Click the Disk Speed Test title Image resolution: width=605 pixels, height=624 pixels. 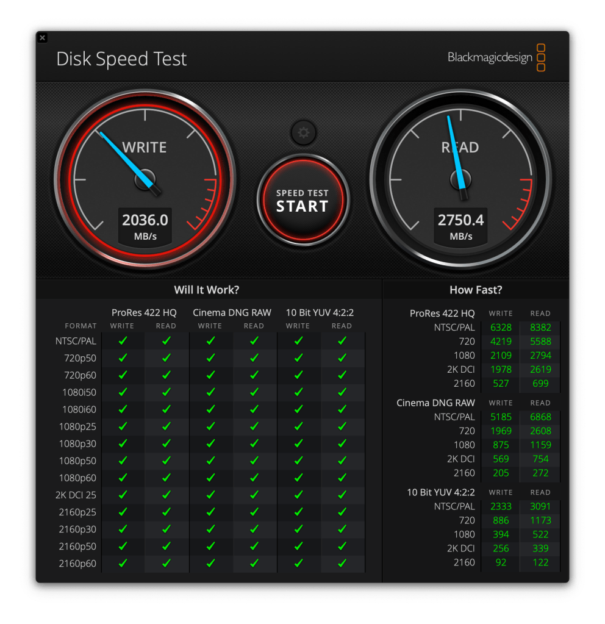(x=121, y=59)
